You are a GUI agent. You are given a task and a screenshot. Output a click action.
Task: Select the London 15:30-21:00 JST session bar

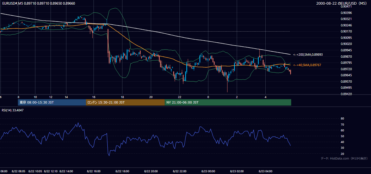125,102
